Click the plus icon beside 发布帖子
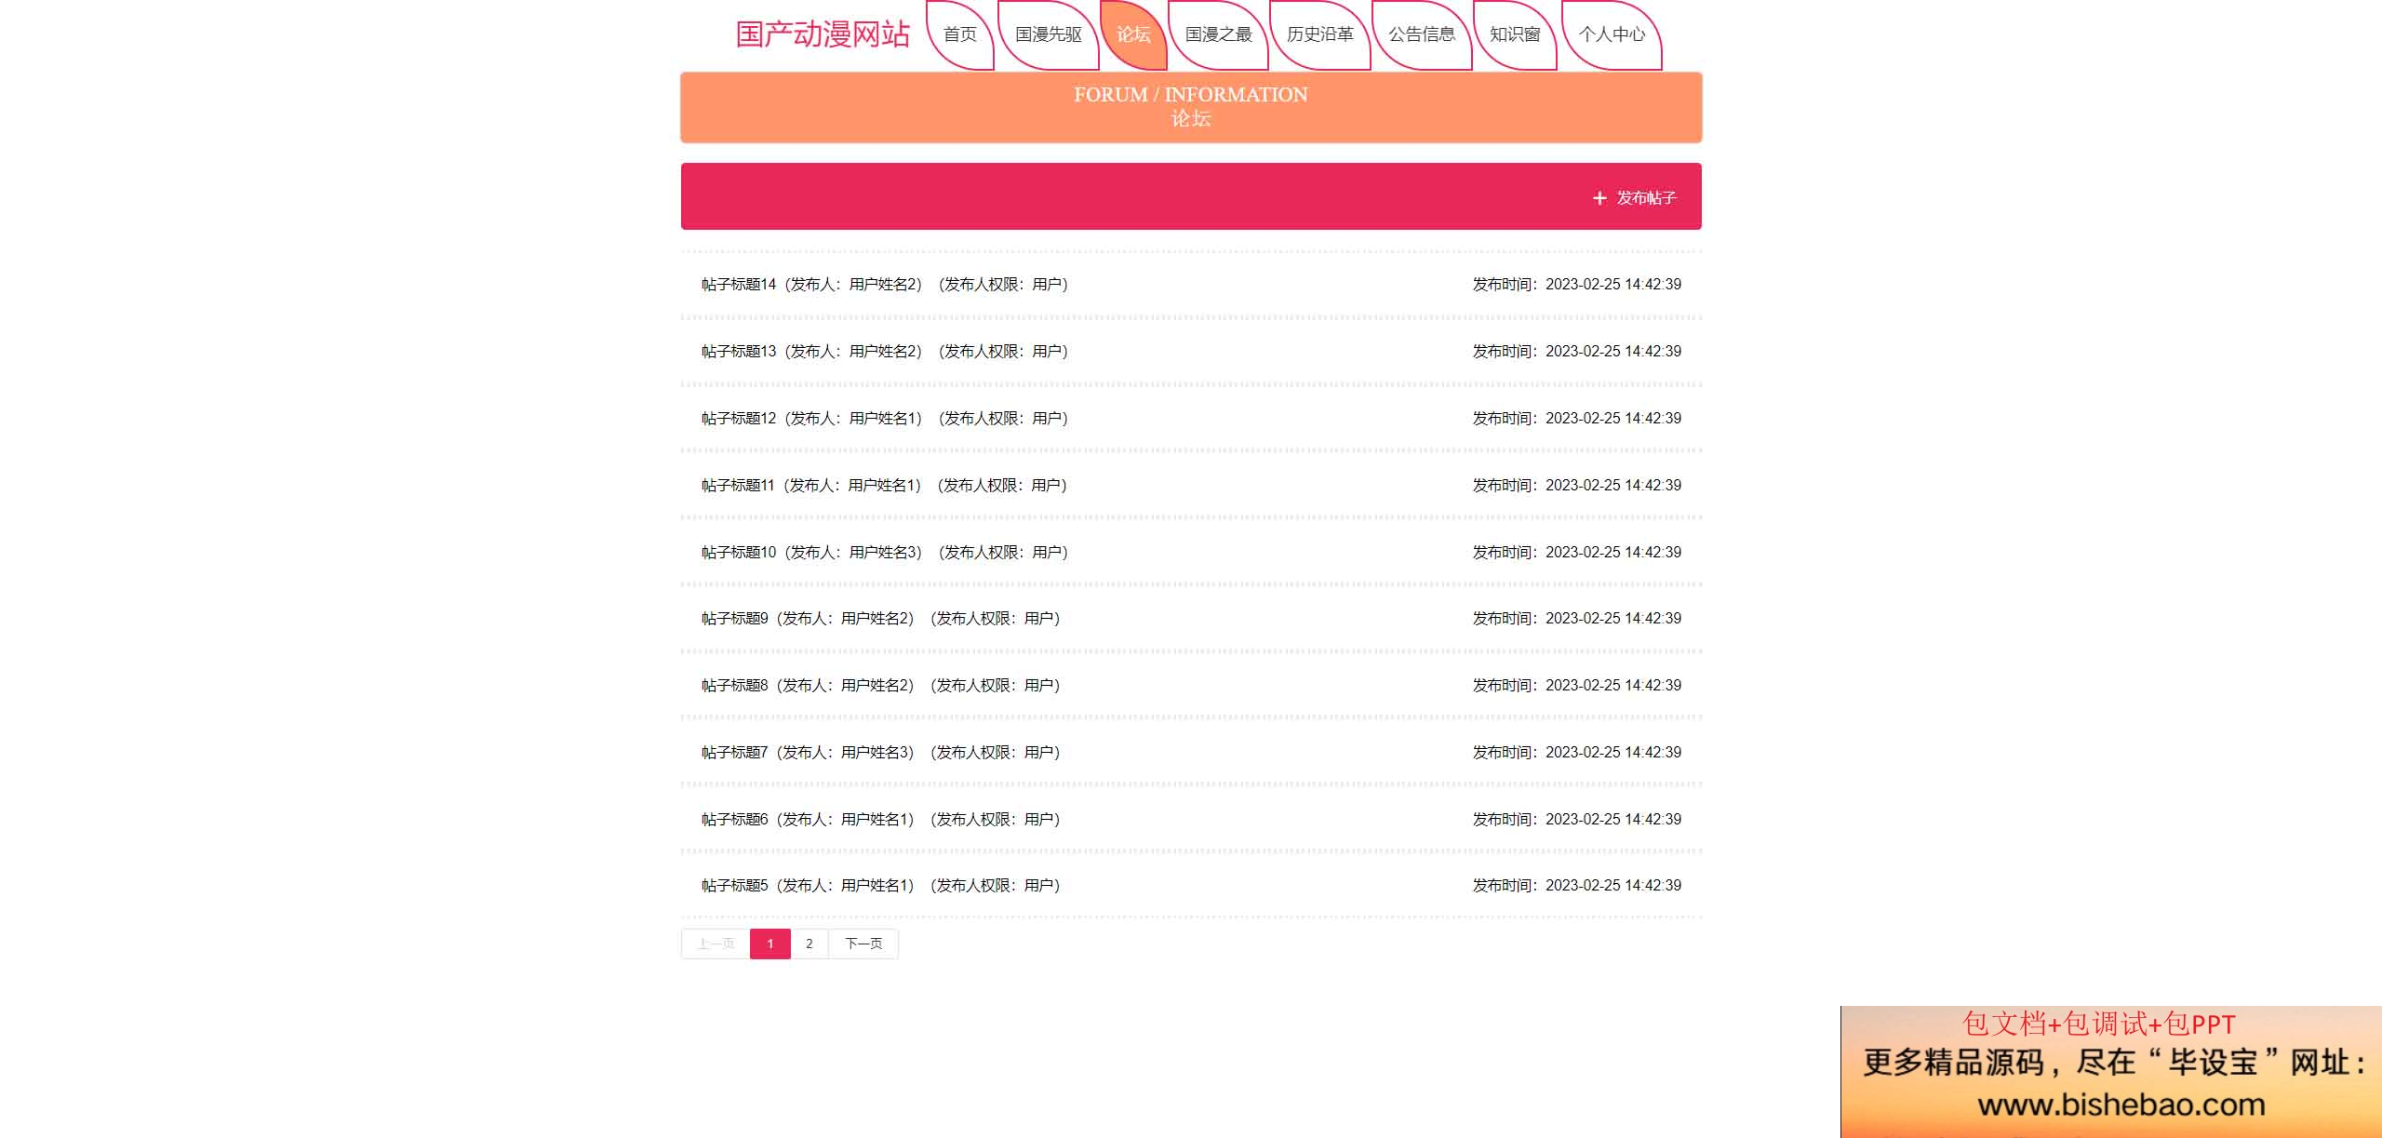This screenshot has height=1138, width=2382. point(1599,198)
